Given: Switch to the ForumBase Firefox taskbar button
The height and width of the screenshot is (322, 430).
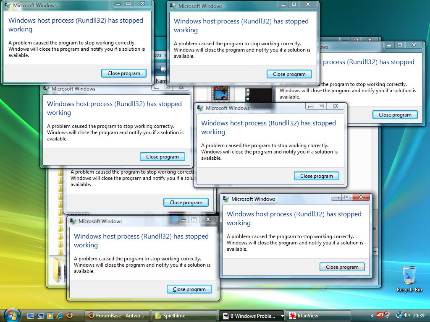Looking at the screenshot, I should click(x=117, y=316).
